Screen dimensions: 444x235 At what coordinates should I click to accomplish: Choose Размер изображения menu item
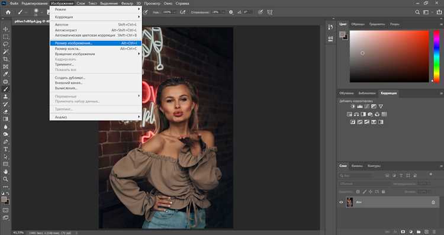coord(96,43)
